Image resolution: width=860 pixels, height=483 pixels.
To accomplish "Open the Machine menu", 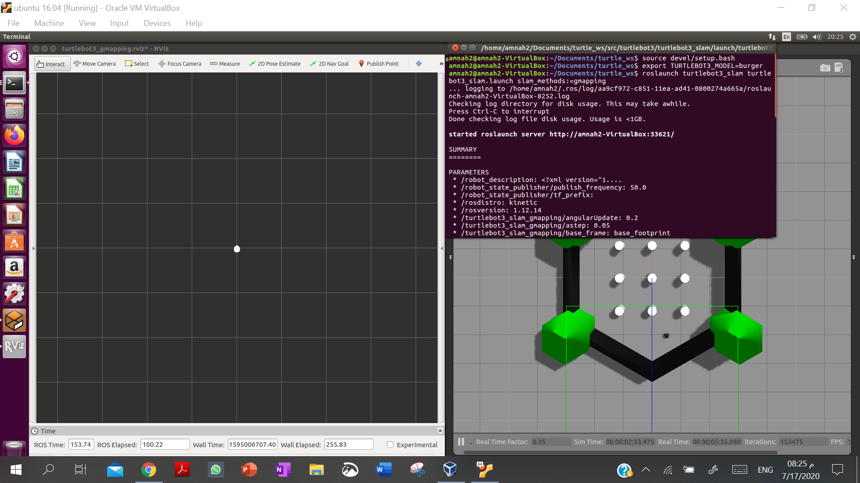I will (49, 23).
